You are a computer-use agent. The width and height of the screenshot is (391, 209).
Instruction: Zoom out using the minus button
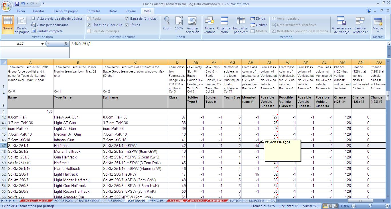tap(354, 206)
